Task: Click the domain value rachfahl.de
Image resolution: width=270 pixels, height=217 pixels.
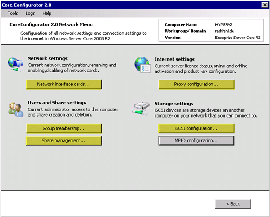Action: 224,31
